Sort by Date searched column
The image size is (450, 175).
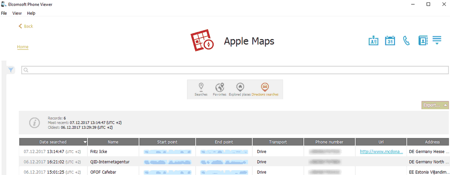tap(53, 142)
